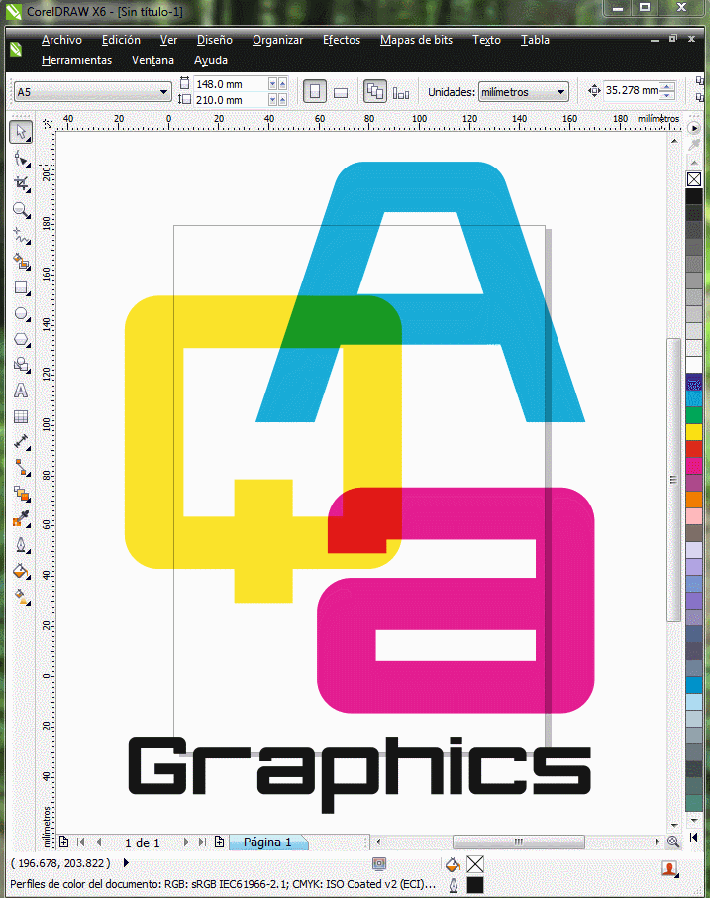Image resolution: width=710 pixels, height=898 pixels.
Task: Open the Ayuda menu
Action: click(211, 60)
